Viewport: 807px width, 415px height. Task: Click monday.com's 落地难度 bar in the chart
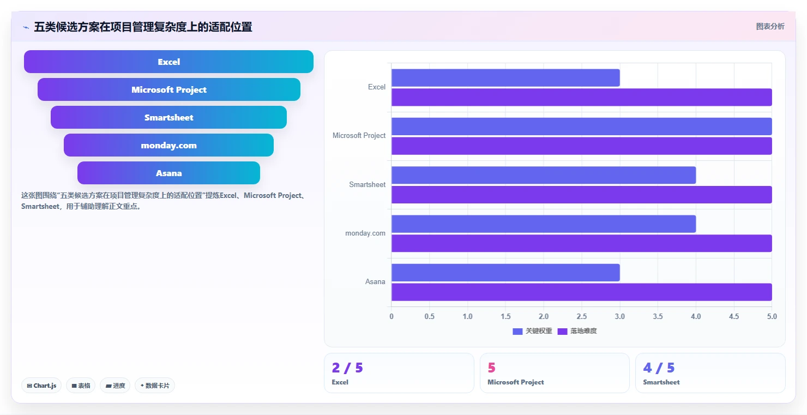582,243
